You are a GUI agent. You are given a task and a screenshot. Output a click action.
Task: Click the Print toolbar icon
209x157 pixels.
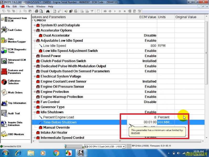pyautogui.click(x=36, y=11)
